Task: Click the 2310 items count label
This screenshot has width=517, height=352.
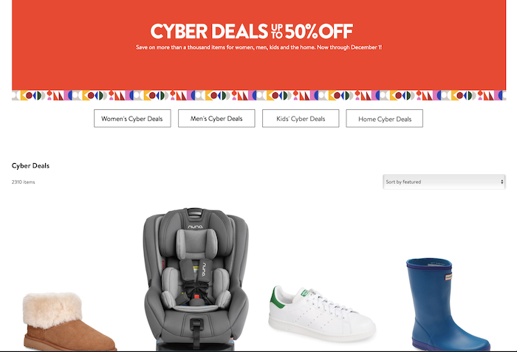Action: [x=23, y=182]
